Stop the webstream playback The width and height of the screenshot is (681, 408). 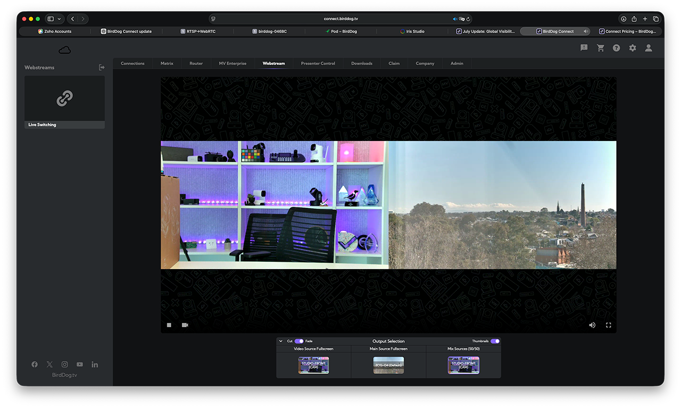tap(169, 325)
